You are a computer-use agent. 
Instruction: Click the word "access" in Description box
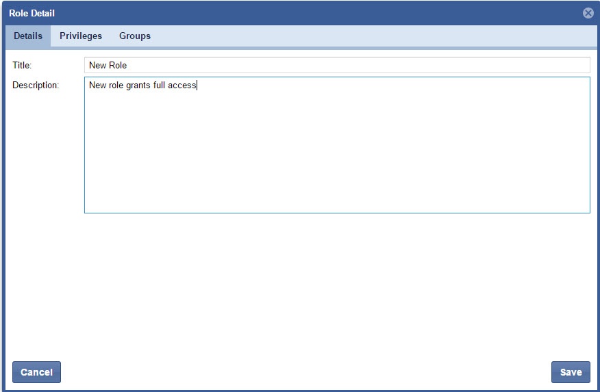coord(182,86)
